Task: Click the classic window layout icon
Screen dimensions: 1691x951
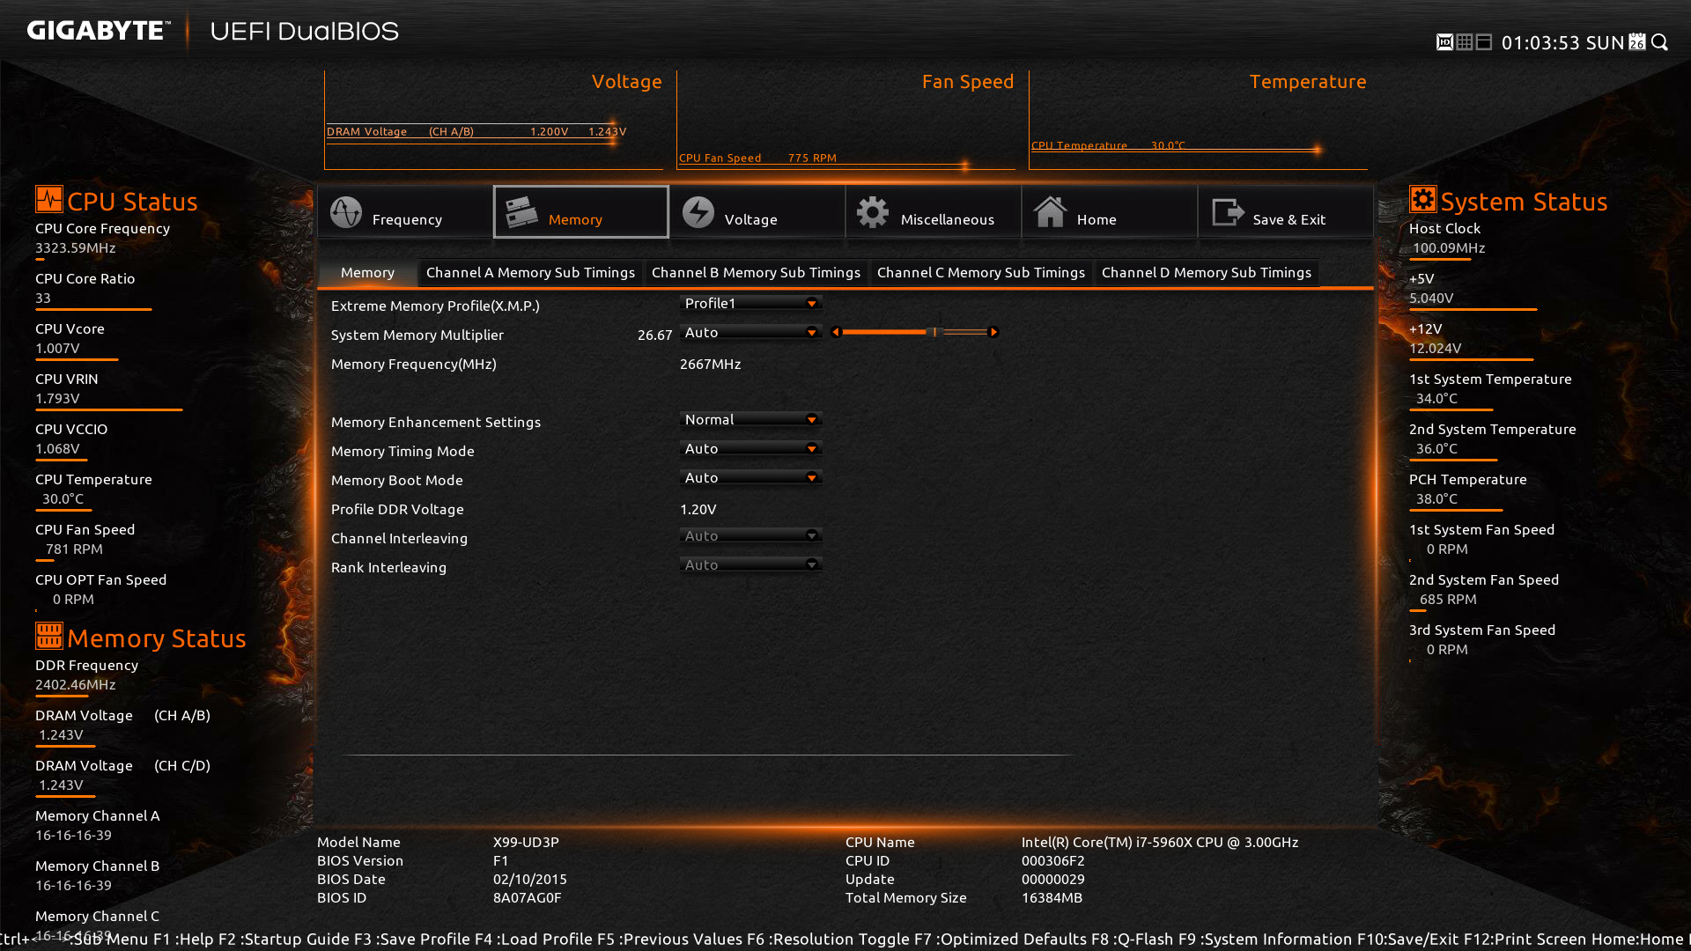Action: [1484, 42]
